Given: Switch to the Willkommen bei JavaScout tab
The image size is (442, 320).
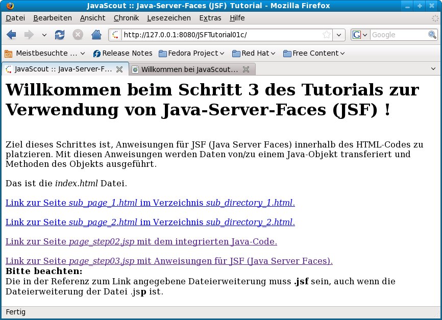Looking at the screenshot, I should [x=189, y=69].
